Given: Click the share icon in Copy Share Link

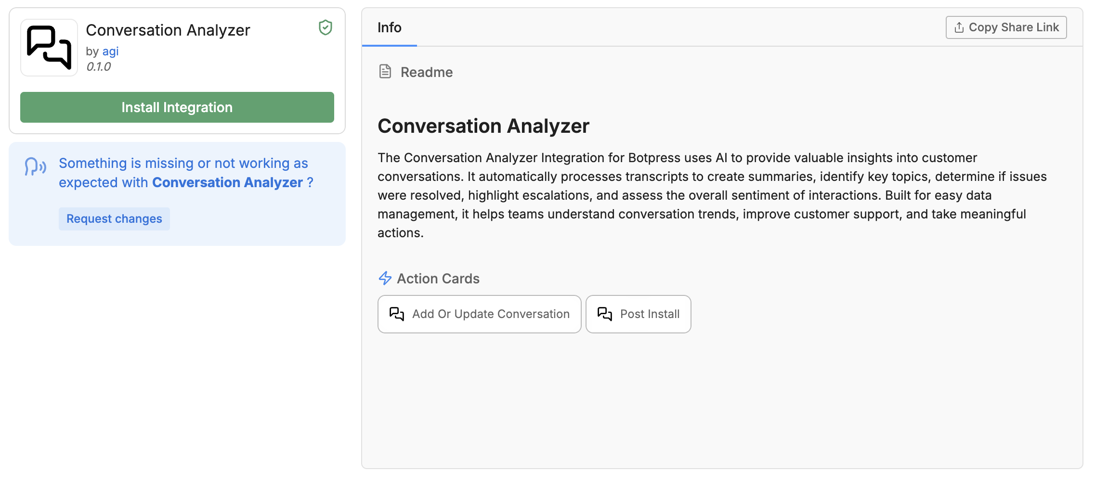Looking at the screenshot, I should (x=959, y=27).
